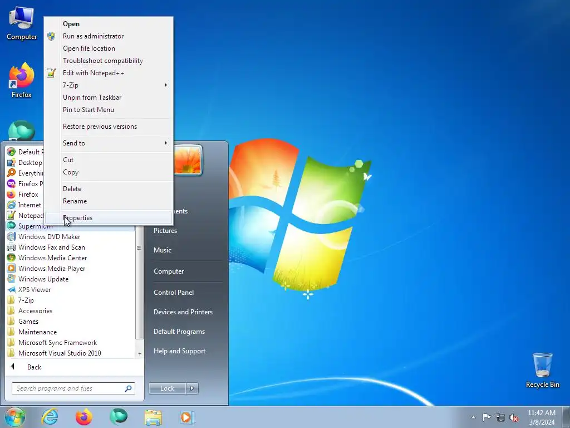Expand the Accessories folder
The image size is (570, 428).
click(71, 311)
